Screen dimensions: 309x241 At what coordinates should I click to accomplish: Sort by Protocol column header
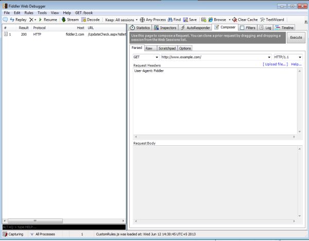[40, 28]
